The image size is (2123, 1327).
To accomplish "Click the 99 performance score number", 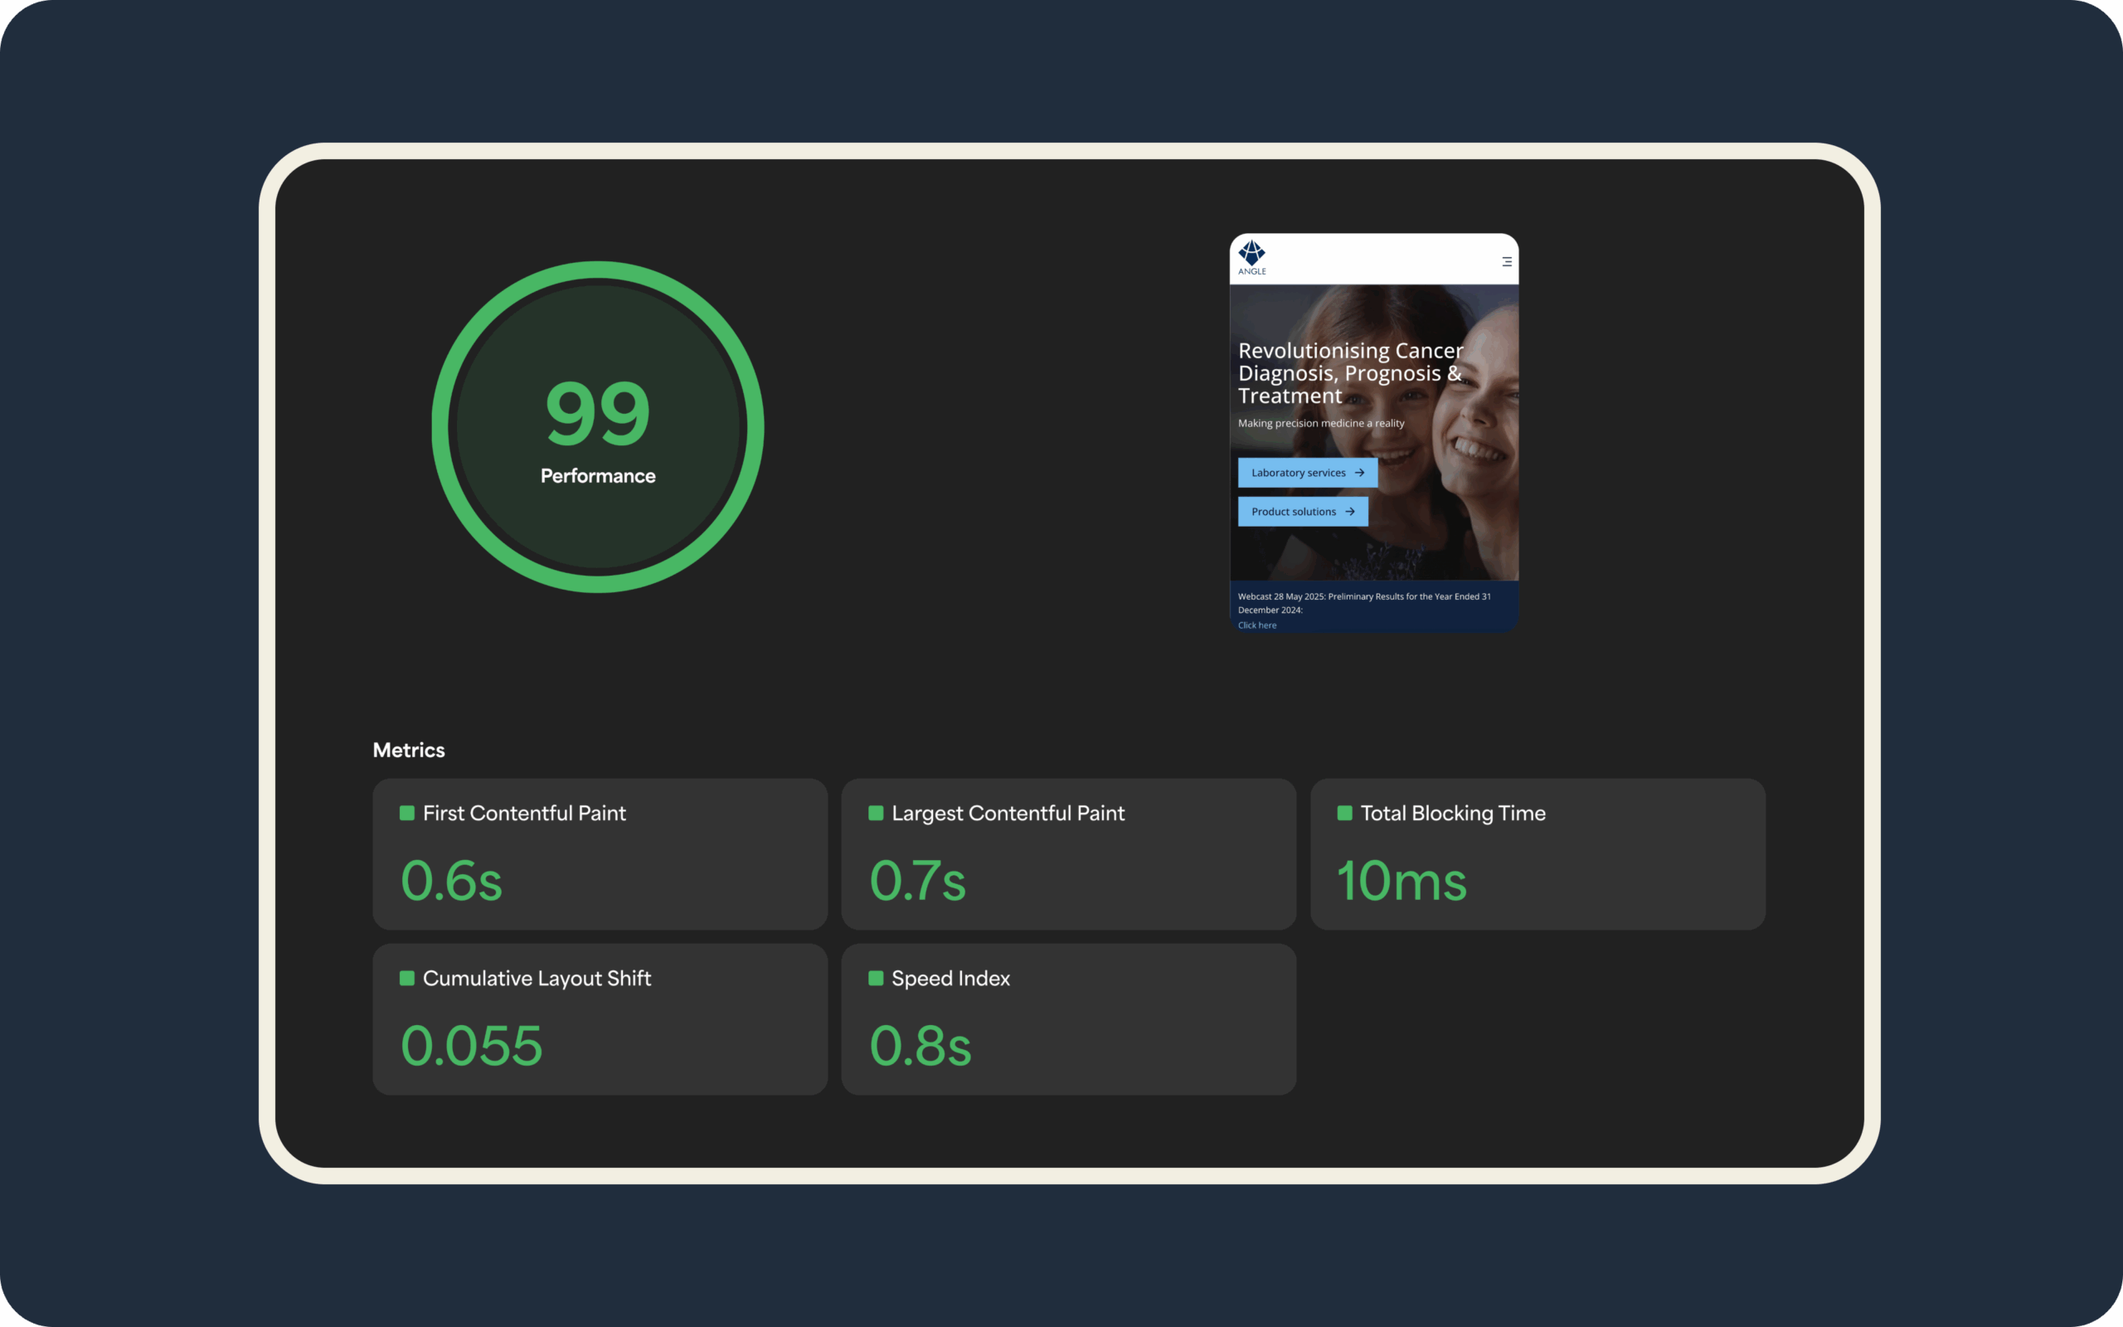I will pyautogui.click(x=598, y=412).
